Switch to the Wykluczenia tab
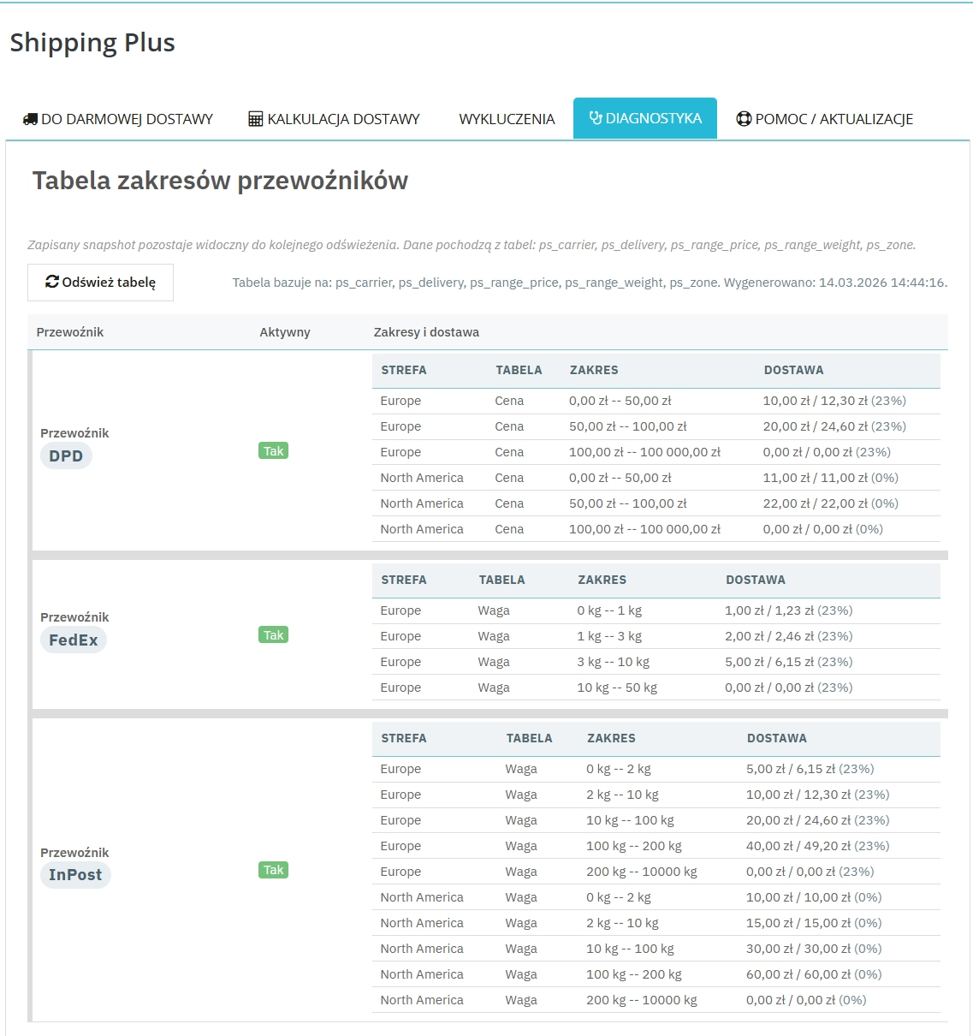Viewport: 973px width, 1036px height. pos(506,118)
